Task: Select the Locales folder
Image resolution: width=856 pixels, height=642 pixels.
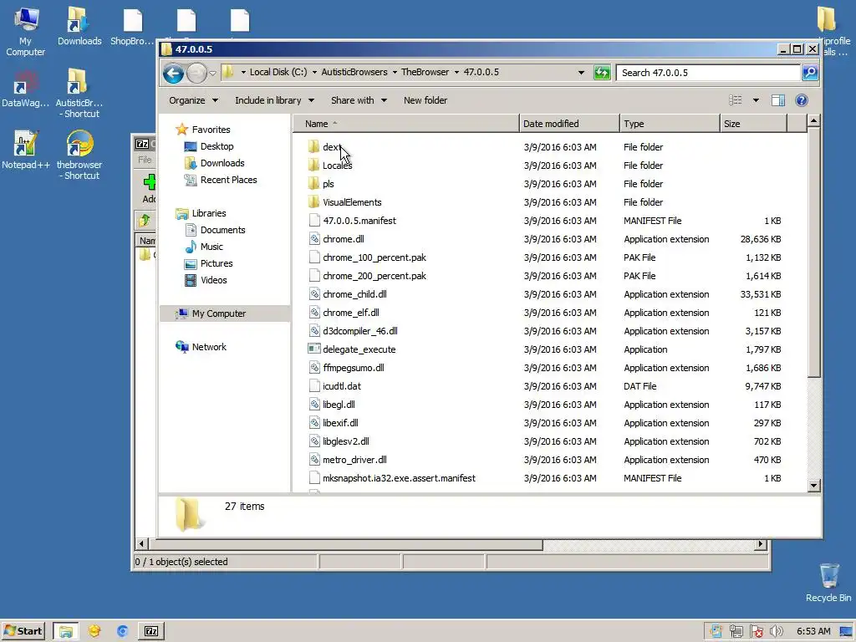Action: pos(337,166)
